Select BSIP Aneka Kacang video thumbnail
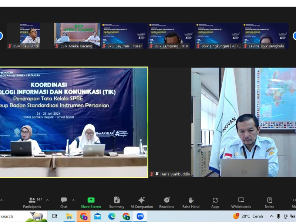The height and width of the screenshot is (222, 296). click(x=77, y=36)
